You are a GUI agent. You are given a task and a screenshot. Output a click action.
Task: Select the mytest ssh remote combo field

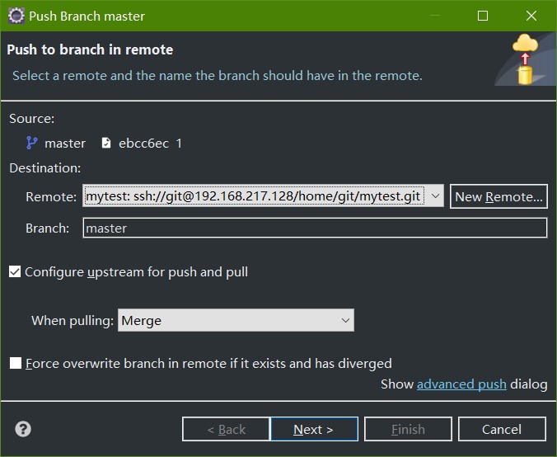tap(263, 196)
